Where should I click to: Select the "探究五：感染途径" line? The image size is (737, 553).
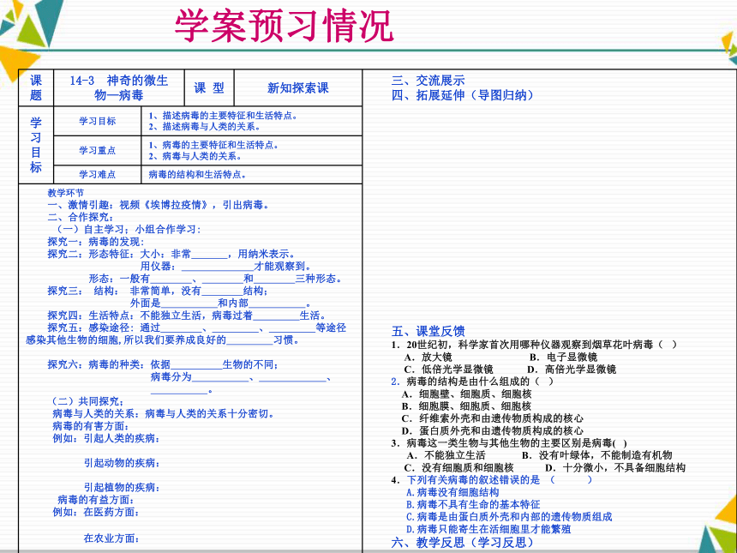[197, 328]
